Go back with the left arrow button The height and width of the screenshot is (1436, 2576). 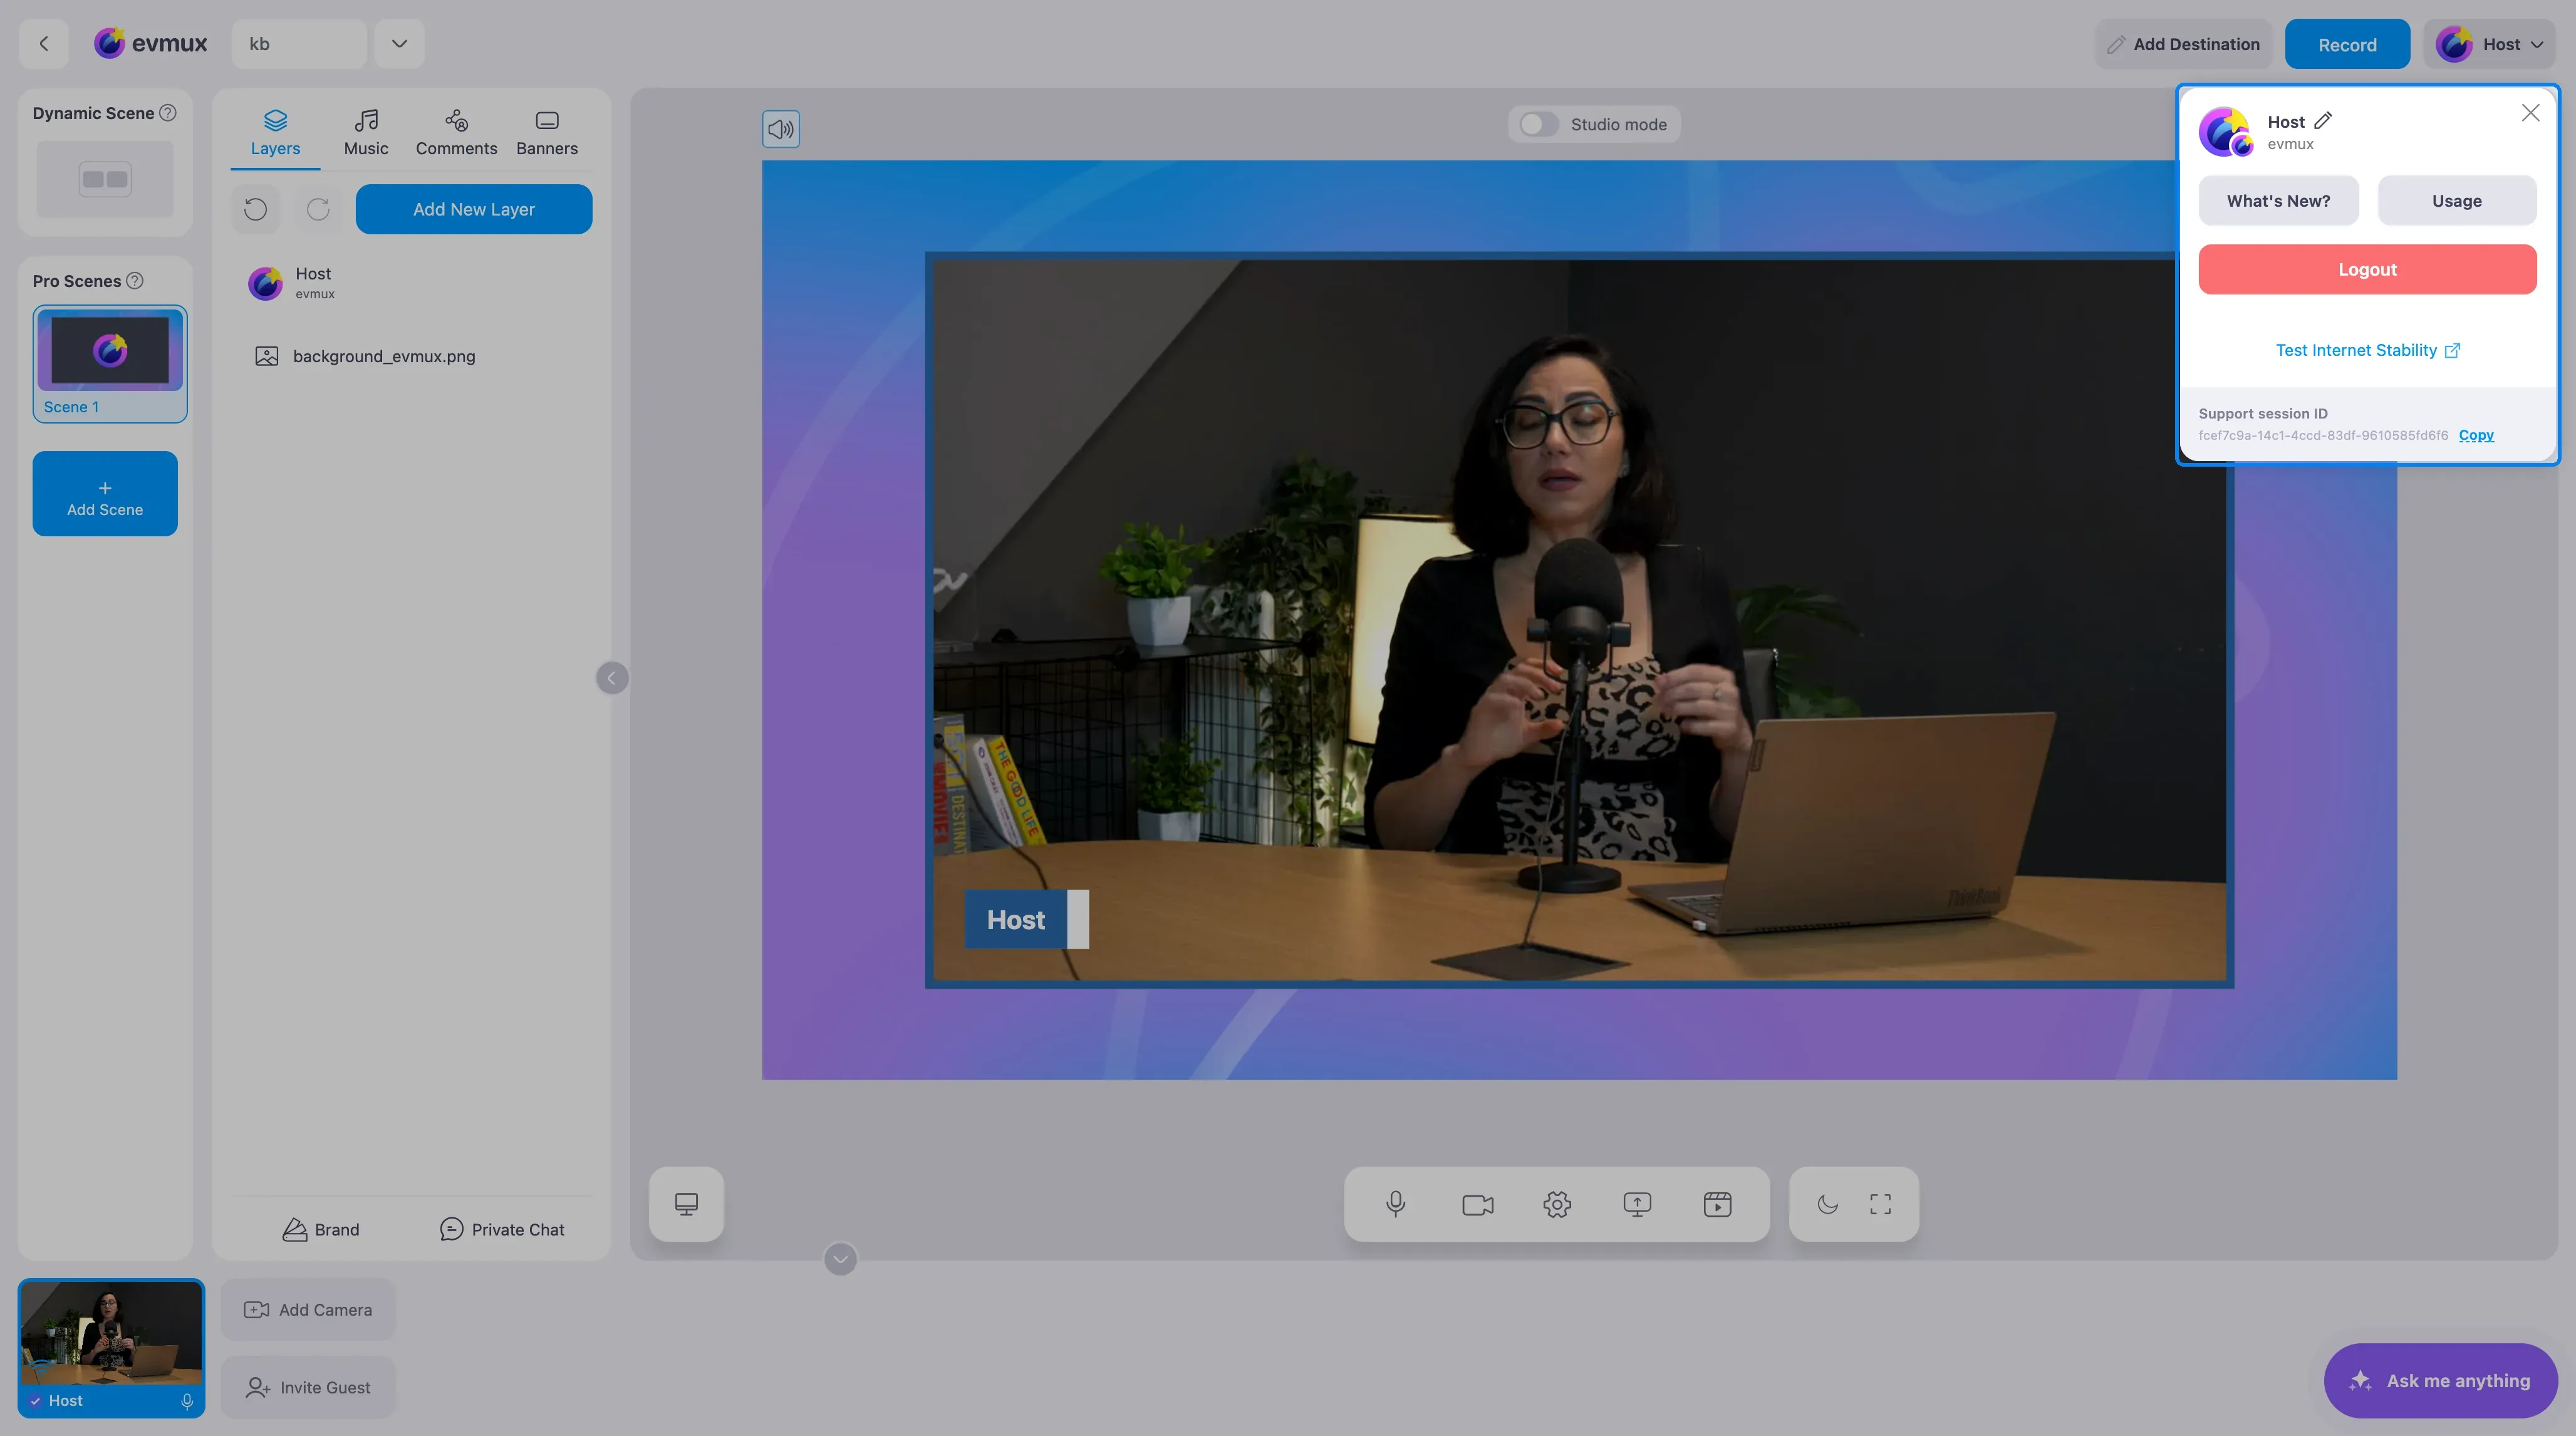(x=43, y=44)
